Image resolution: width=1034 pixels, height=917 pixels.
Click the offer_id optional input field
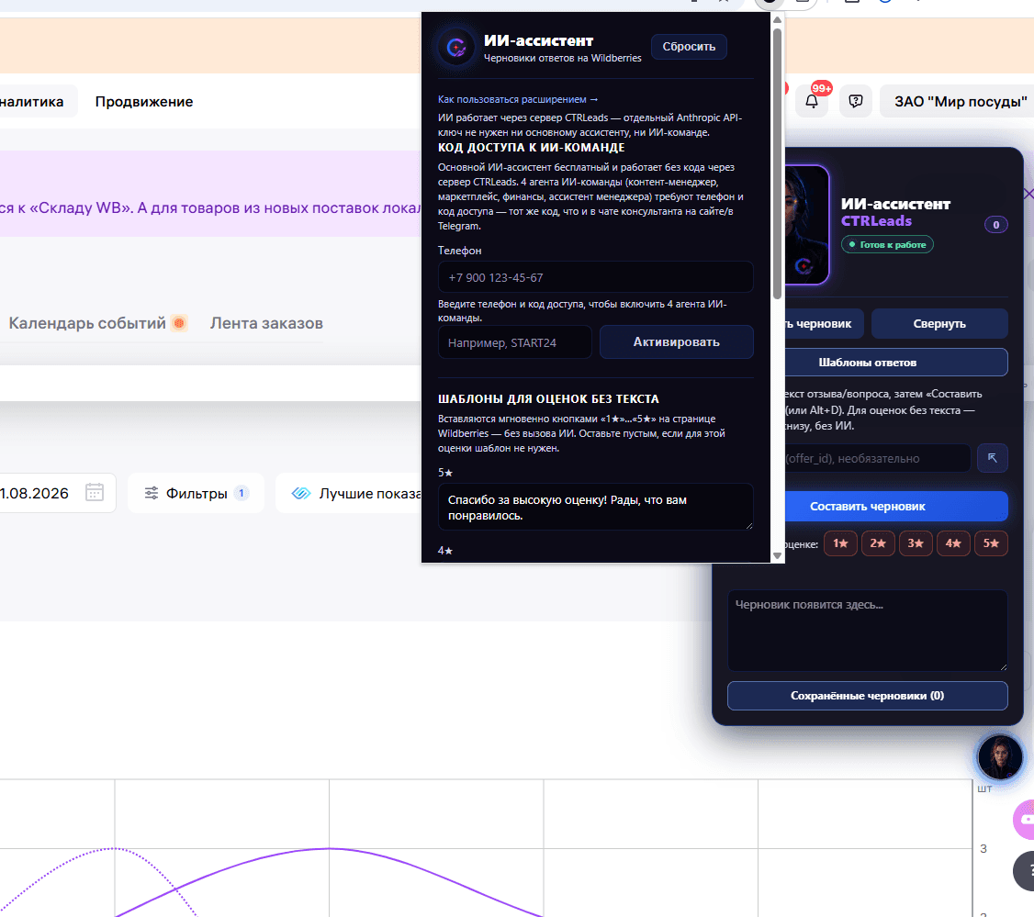pos(877,457)
